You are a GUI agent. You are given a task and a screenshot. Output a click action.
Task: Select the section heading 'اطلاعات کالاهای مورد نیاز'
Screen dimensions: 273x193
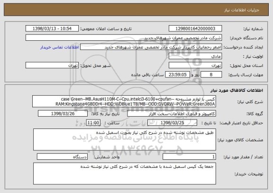coord(237,90)
